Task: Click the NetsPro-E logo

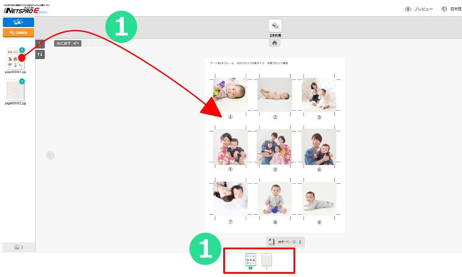Action: pos(25,10)
